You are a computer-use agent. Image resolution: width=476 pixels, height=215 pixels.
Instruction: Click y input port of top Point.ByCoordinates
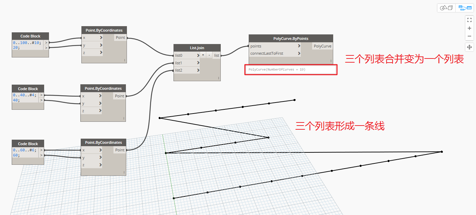pos(92,45)
